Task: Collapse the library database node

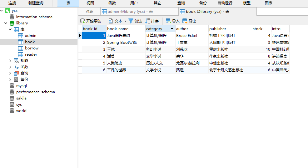Action: pyautogui.click(x=6, y=23)
